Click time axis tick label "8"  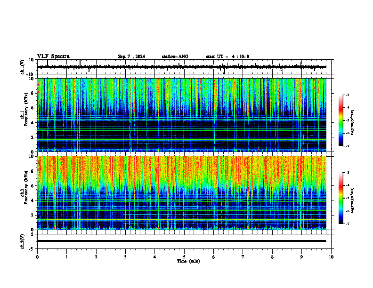(x=272, y=257)
